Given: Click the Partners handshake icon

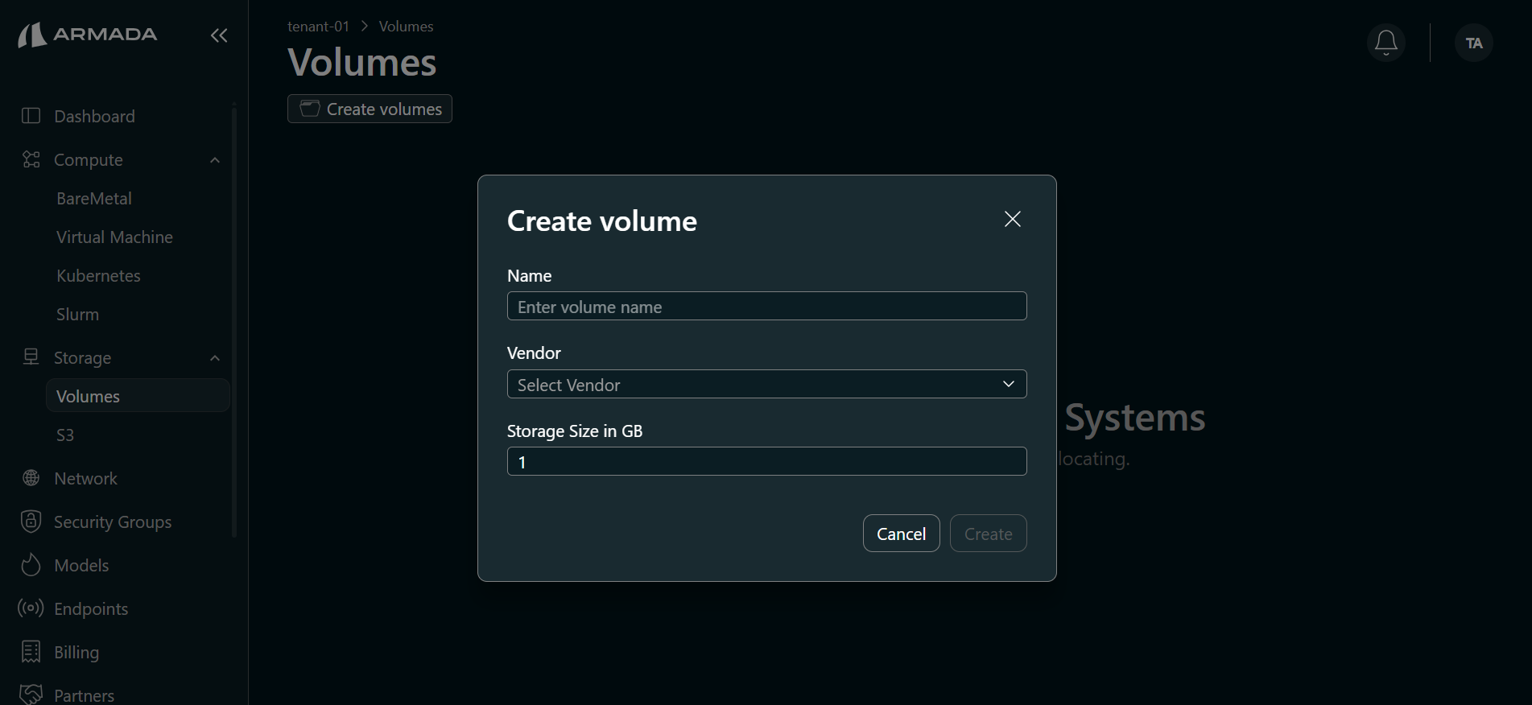Looking at the screenshot, I should coord(31,695).
